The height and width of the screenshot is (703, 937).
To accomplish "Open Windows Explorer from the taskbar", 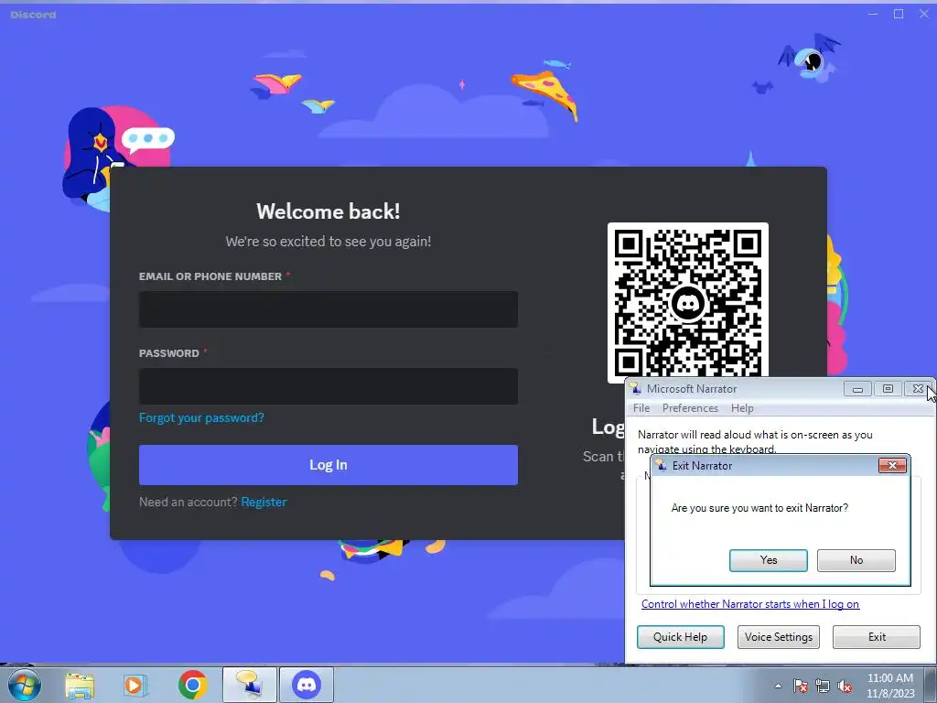I will click(x=80, y=685).
